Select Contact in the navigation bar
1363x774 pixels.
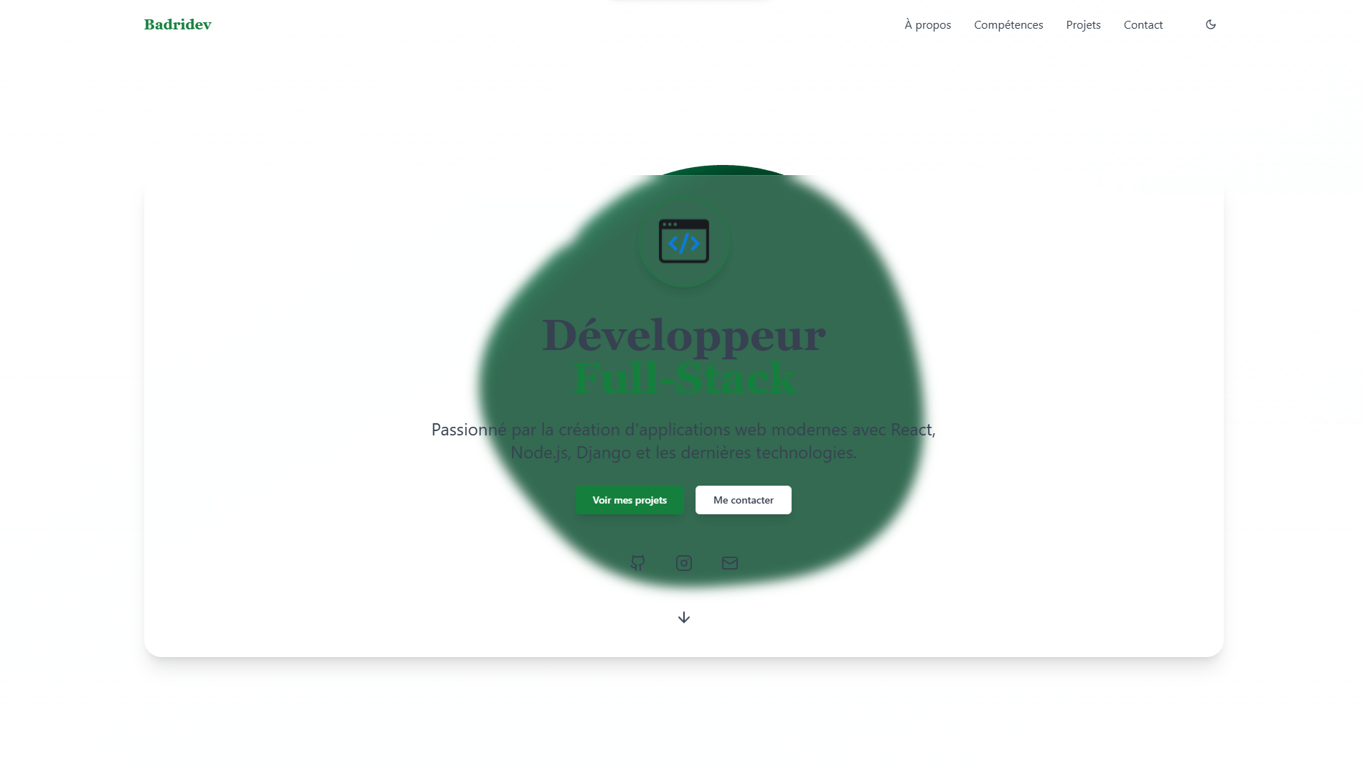pyautogui.click(x=1143, y=24)
